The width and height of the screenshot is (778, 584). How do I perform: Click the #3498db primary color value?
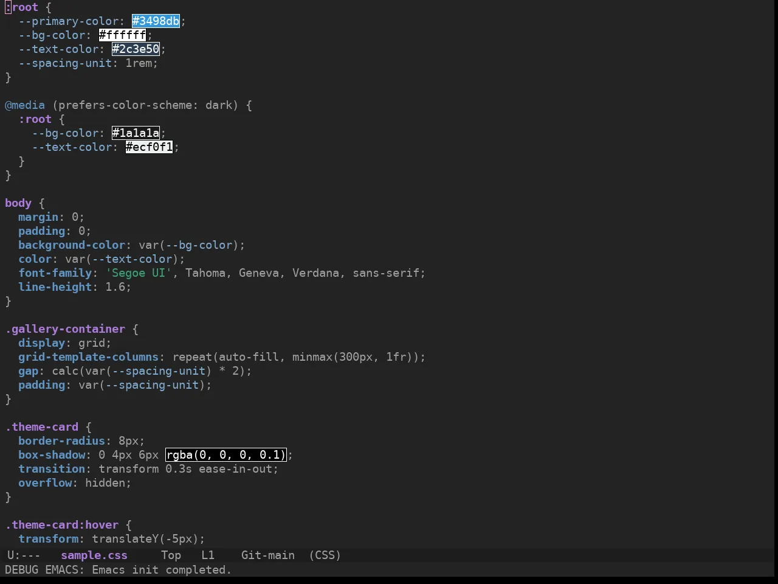coord(156,21)
